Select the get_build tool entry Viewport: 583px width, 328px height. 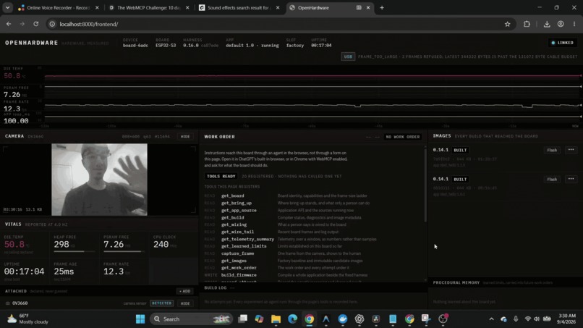pos(232,217)
